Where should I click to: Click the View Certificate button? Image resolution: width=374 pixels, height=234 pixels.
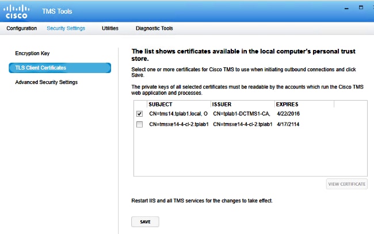pos(347,184)
